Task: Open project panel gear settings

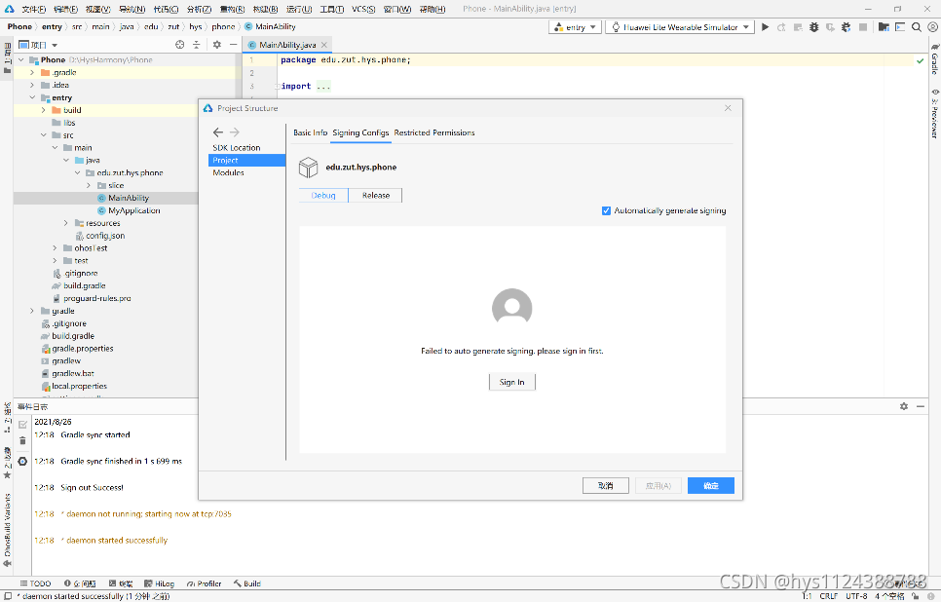Action: 217,45
